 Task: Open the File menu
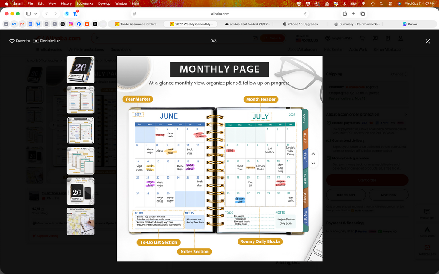coord(30,3)
